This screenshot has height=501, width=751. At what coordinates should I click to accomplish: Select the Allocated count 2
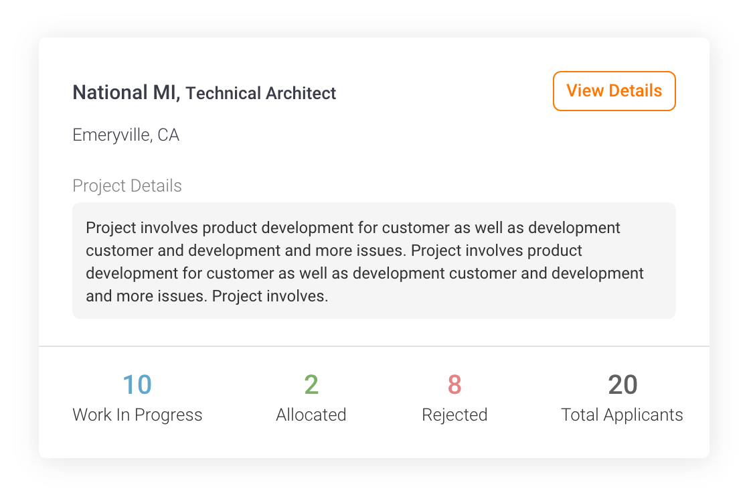click(x=311, y=385)
